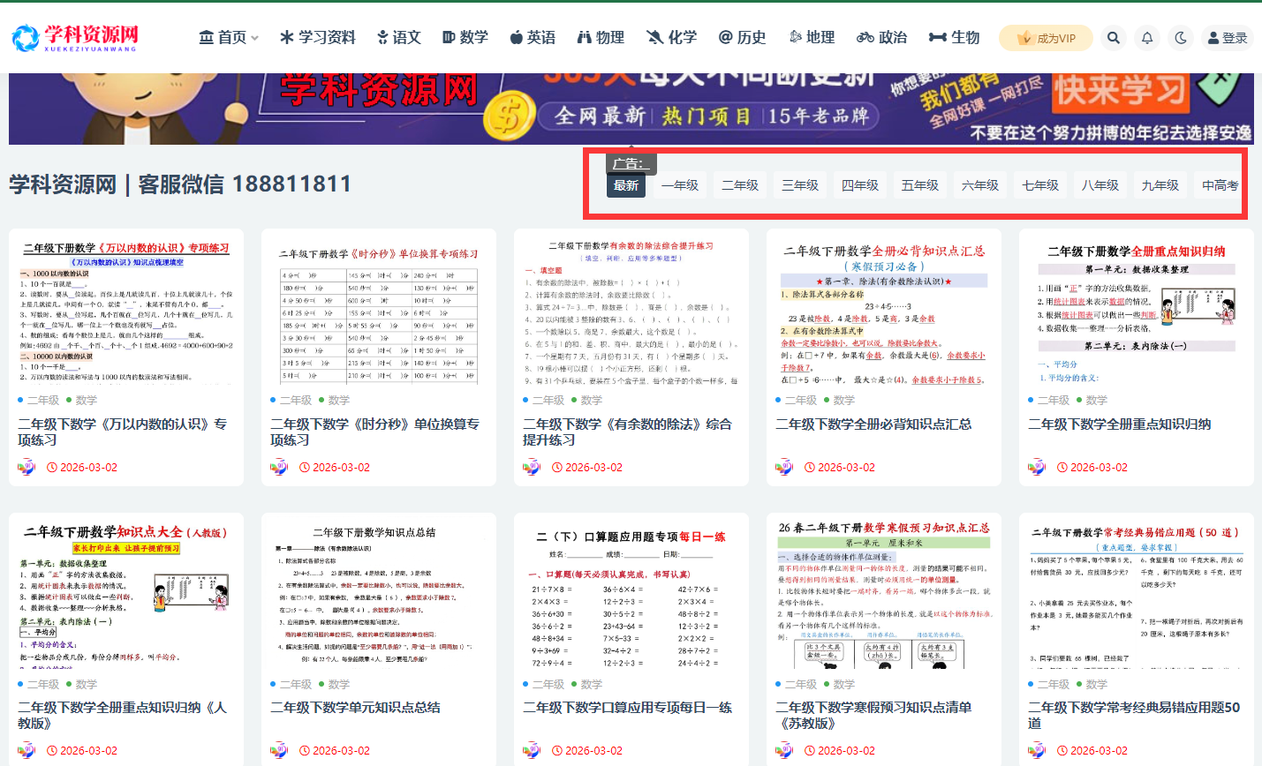Click the 历史 @ icon in navbar
The width and height of the screenshot is (1262, 766).
(742, 37)
